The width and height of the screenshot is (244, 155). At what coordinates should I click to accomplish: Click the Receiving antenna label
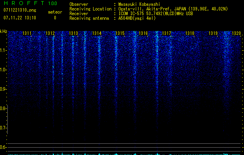tap(89, 18)
